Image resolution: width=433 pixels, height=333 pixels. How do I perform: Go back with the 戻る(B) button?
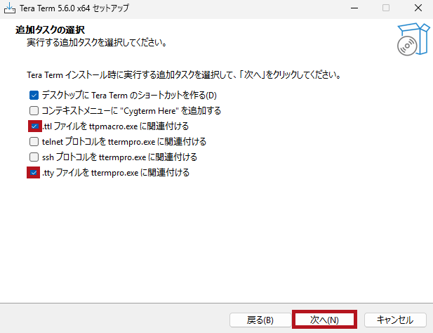click(x=260, y=320)
